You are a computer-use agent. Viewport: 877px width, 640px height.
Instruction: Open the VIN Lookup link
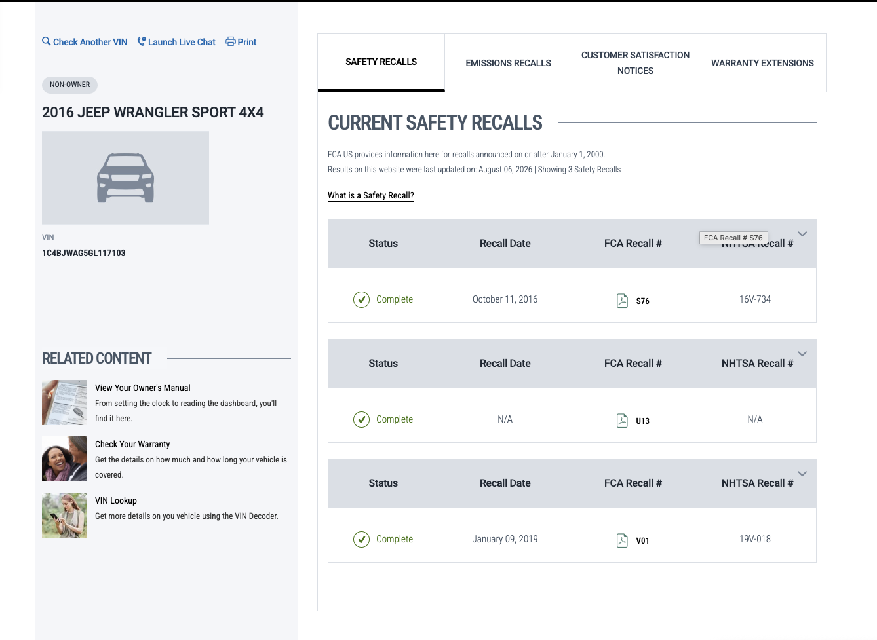[x=116, y=500]
